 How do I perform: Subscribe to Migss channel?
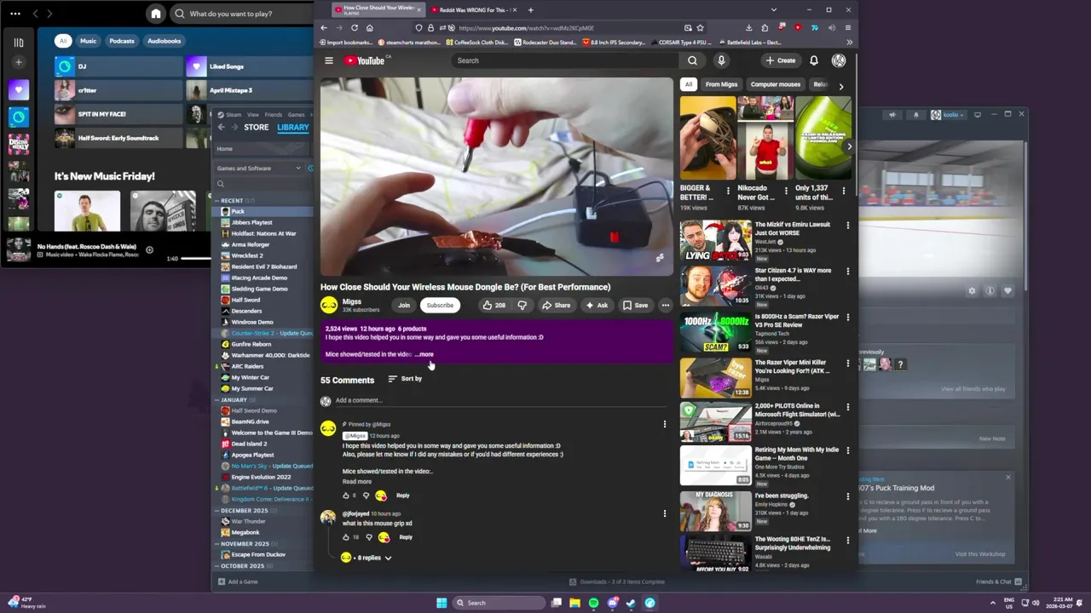(x=440, y=305)
